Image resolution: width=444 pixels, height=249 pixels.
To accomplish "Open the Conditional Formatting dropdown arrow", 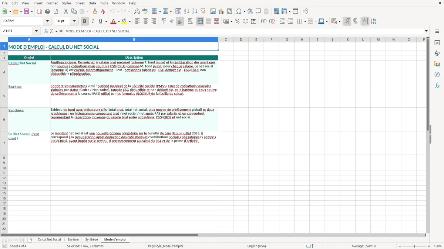I will click(x=339, y=21).
